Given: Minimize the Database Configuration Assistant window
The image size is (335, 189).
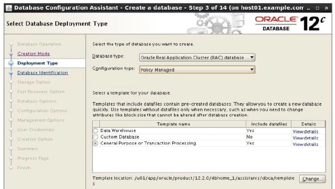Looking at the screenshot, I should click(308, 8).
